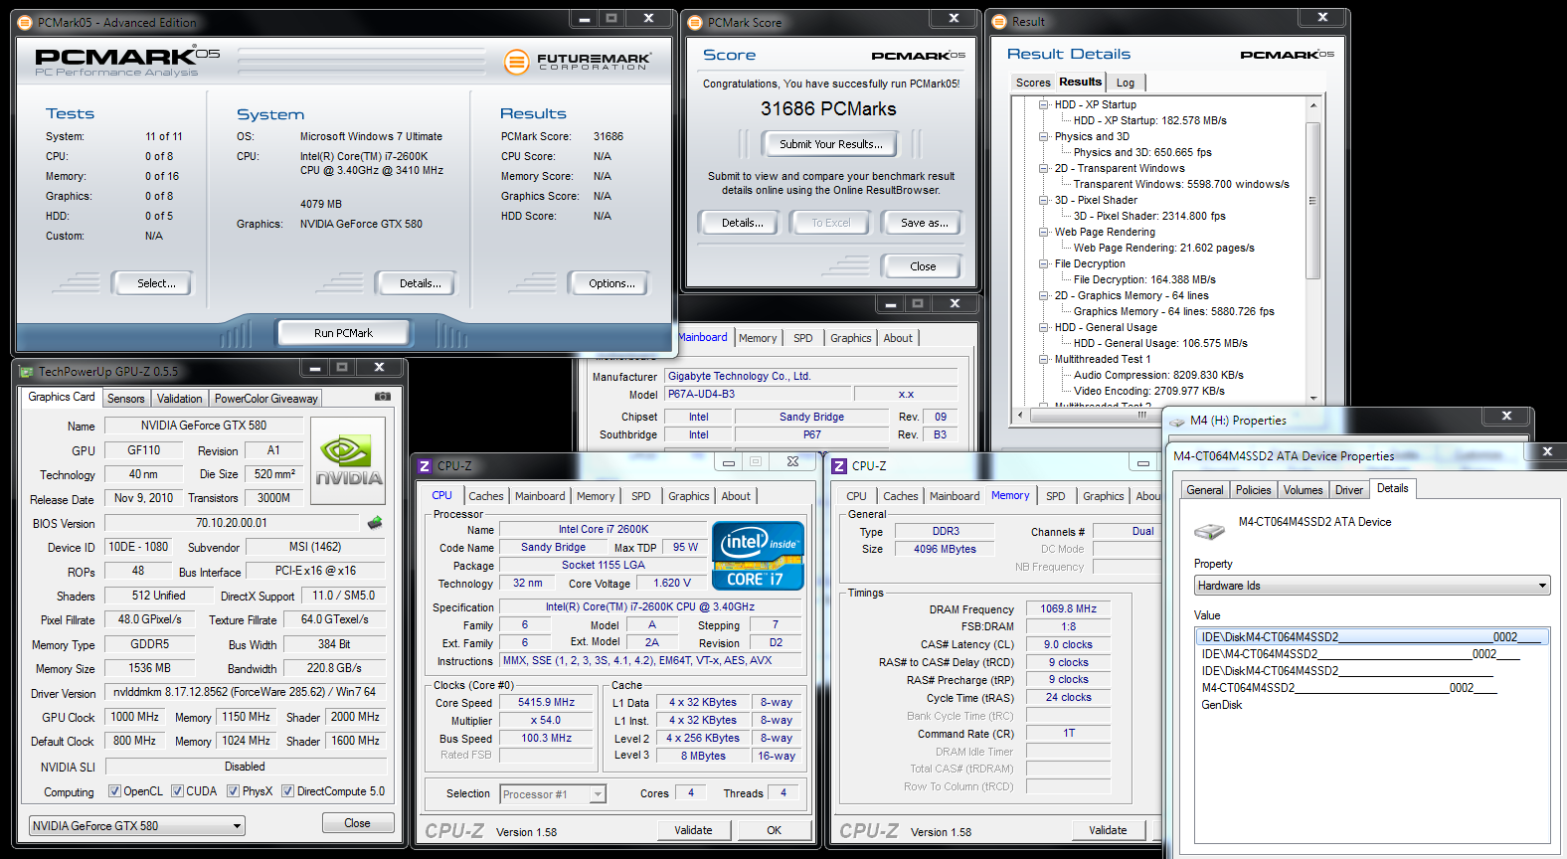The height and width of the screenshot is (859, 1567).
Task: Open the SPD tab in Memory CPU-Z window
Action: (x=1056, y=496)
